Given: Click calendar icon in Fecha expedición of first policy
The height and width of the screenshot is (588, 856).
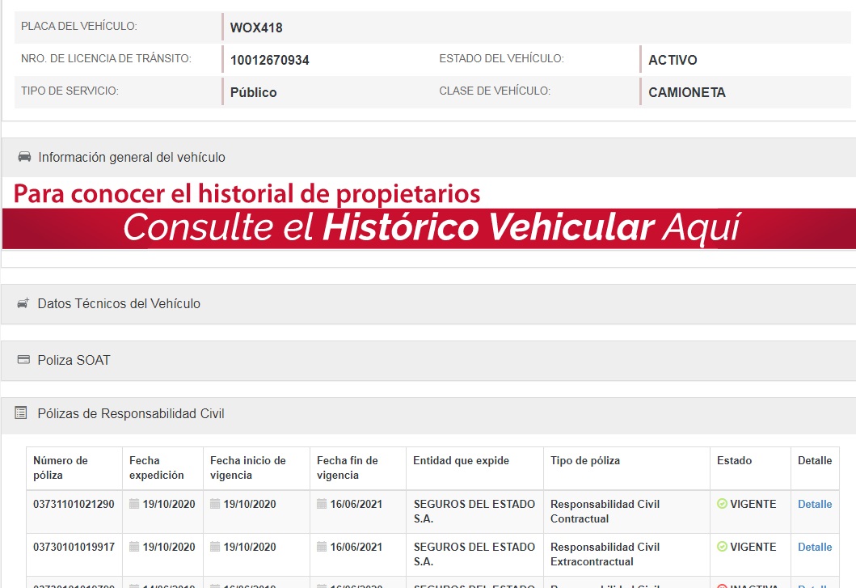Looking at the screenshot, I should pyautogui.click(x=134, y=504).
